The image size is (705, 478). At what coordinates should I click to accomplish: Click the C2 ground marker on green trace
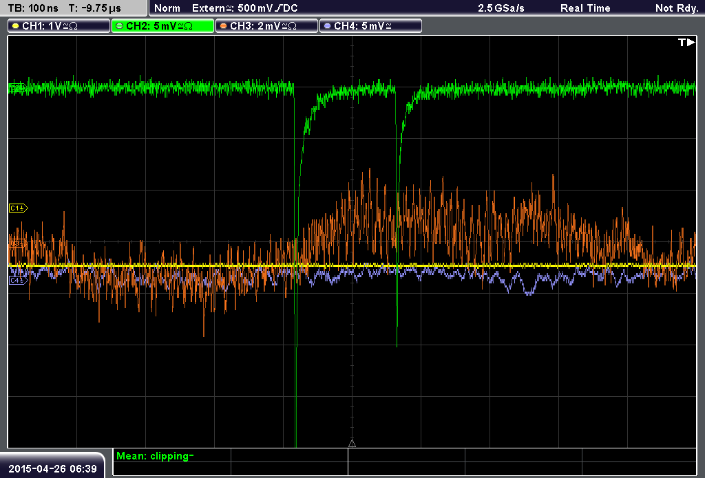click(17, 88)
